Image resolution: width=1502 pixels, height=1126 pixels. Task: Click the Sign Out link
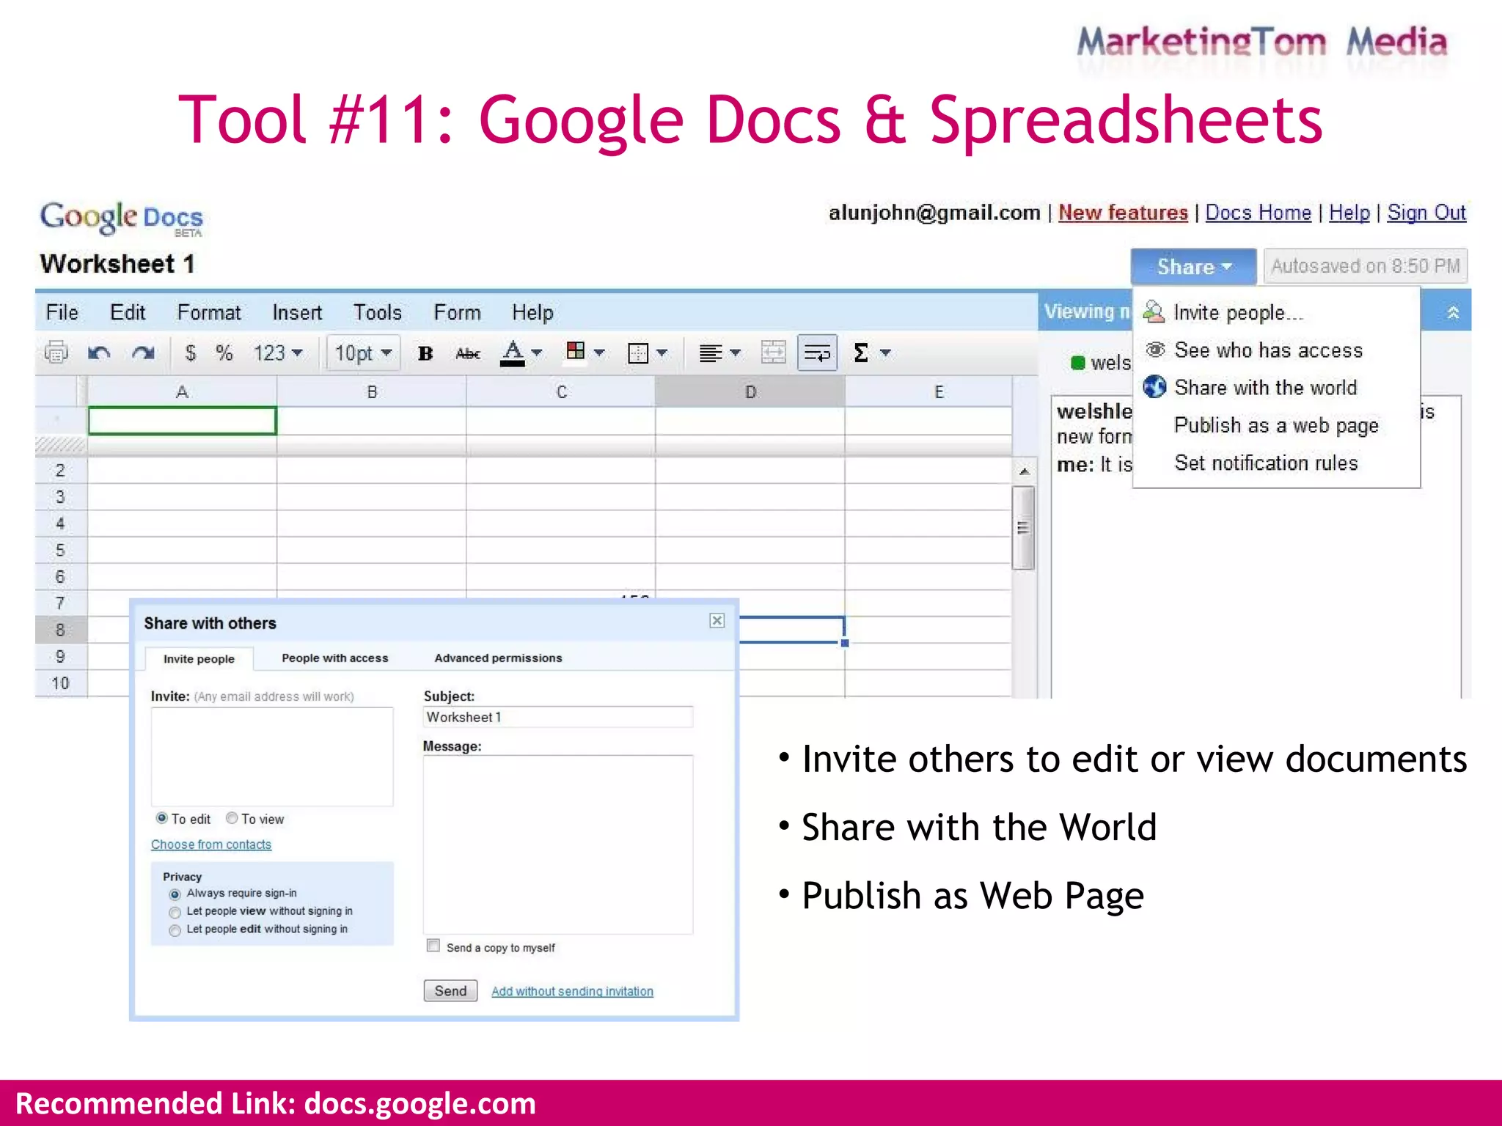pyautogui.click(x=1426, y=213)
